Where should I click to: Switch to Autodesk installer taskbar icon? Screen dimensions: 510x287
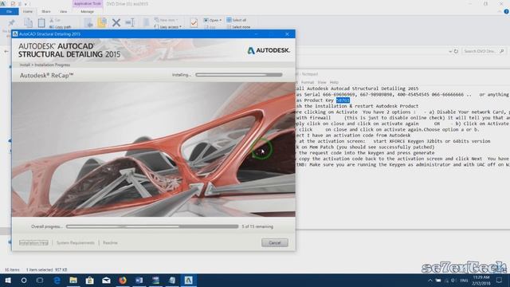(188, 280)
